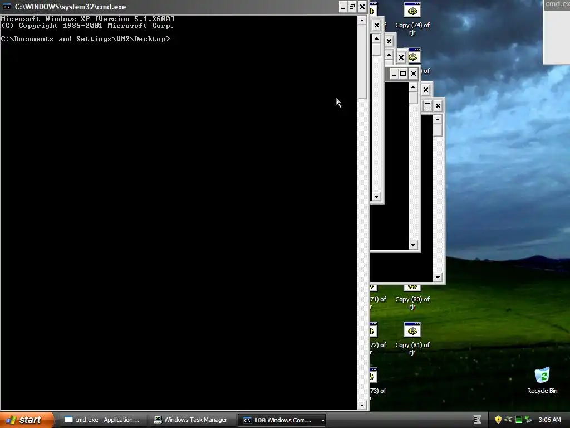Click the green-arrow network tray icon
This screenshot has width=570, height=428.
[x=528, y=420]
